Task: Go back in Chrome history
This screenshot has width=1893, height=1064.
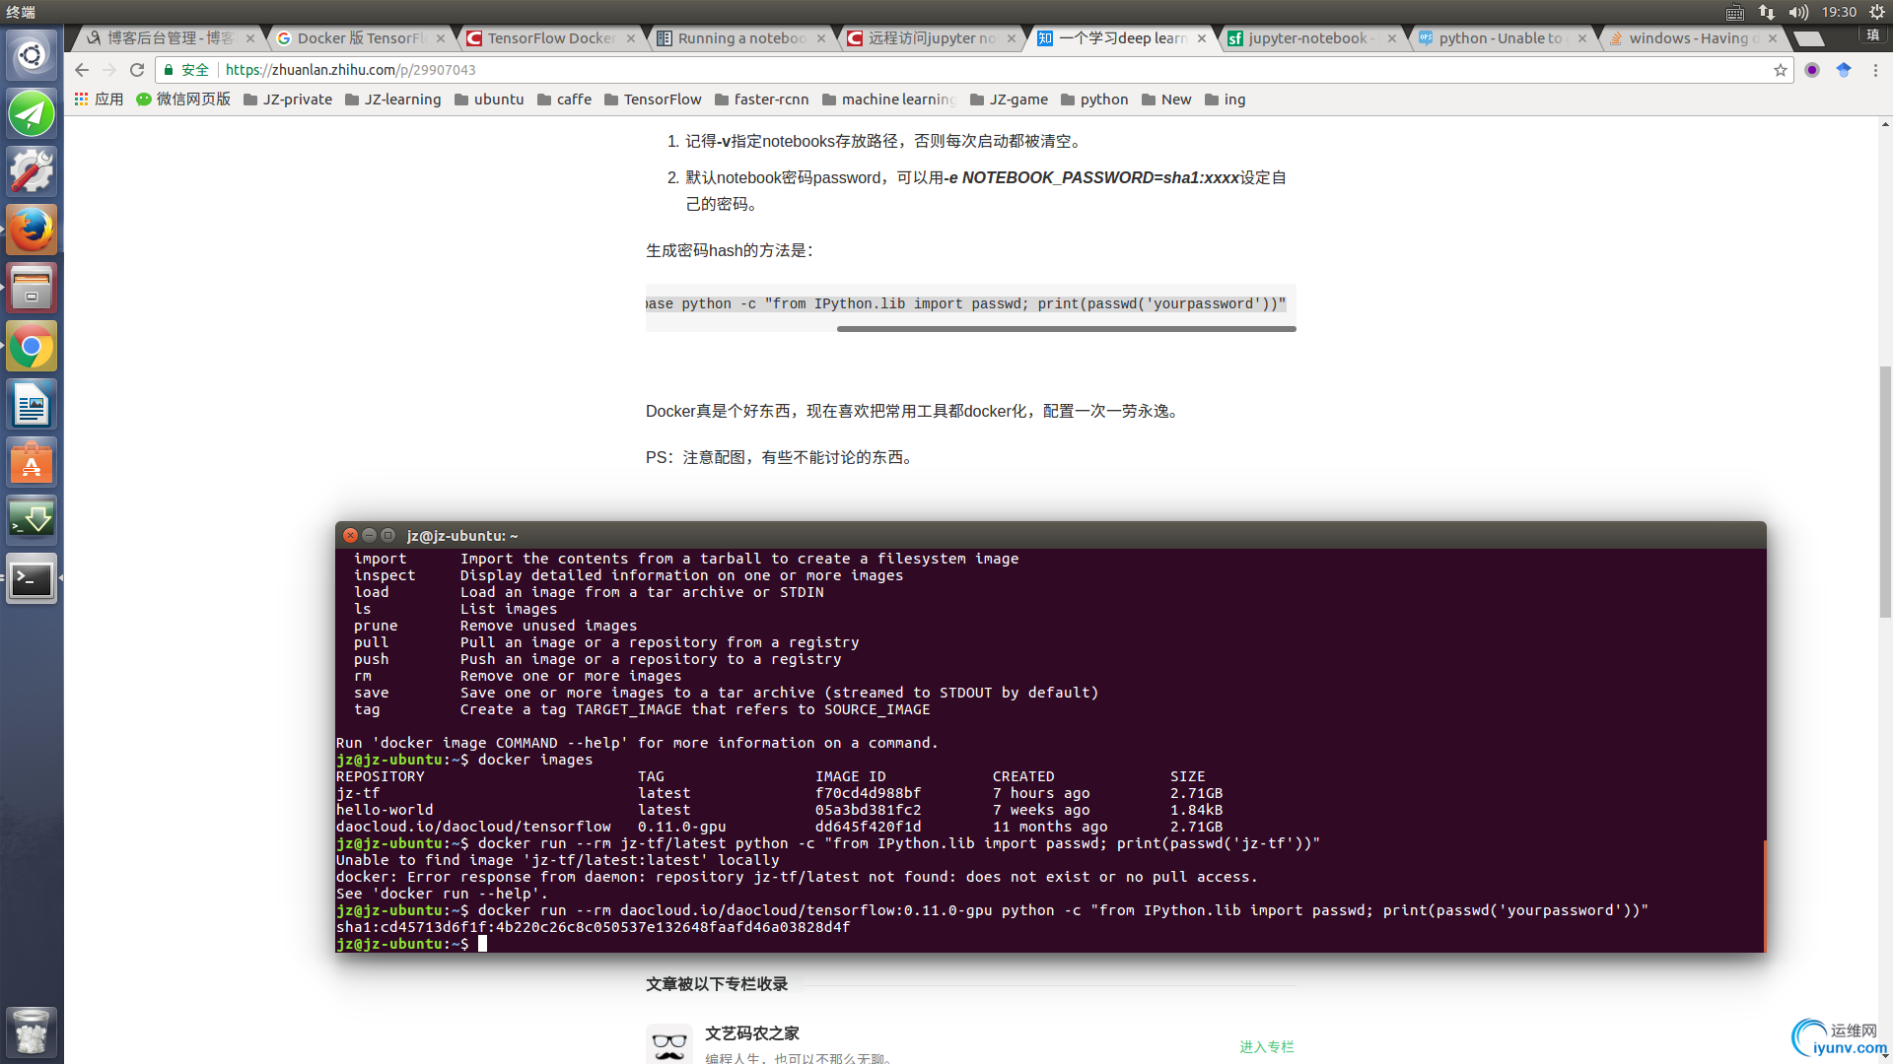Action: pos(82,70)
